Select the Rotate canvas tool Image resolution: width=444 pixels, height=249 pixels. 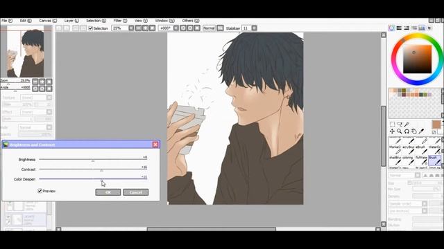[407, 131]
